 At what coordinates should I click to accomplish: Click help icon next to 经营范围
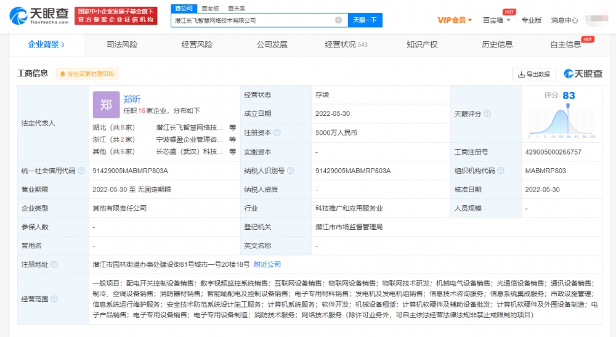[54, 299]
